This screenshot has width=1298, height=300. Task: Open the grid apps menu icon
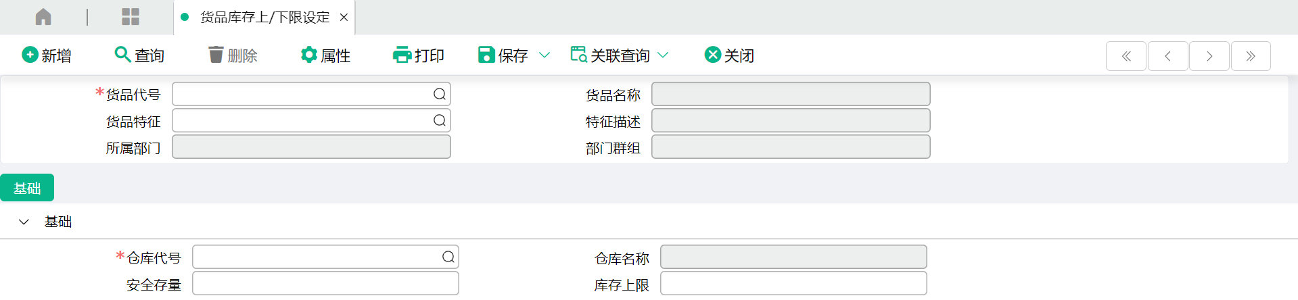[x=131, y=17]
